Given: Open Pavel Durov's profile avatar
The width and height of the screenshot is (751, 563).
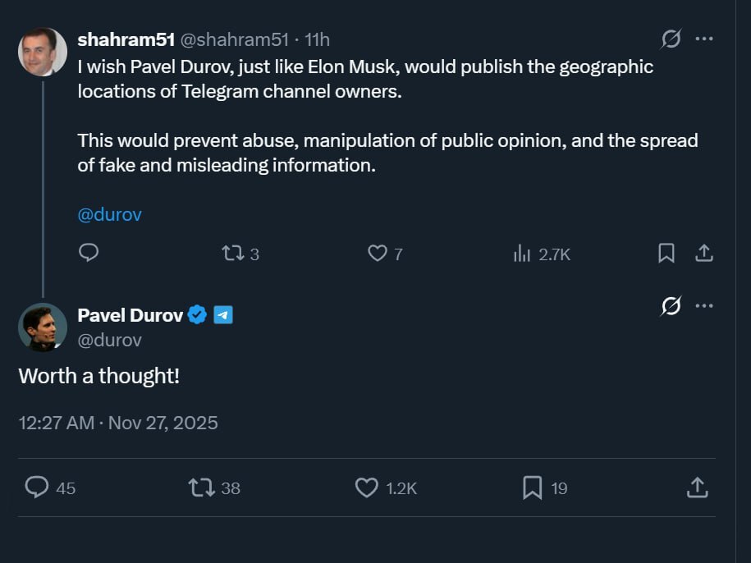Looking at the screenshot, I should (43, 327).
